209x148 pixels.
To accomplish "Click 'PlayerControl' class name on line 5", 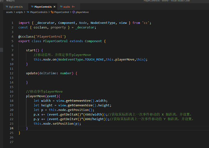I will click(x=55, y=41).
